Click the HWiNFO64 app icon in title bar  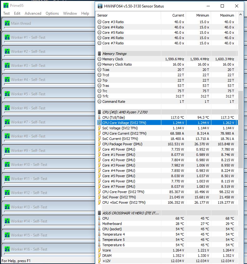point(100,6)
